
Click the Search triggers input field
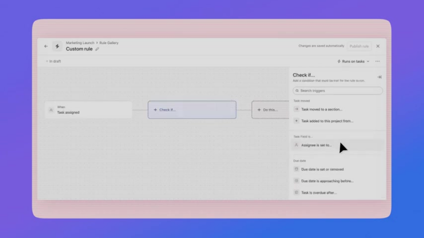coord(338,91)
